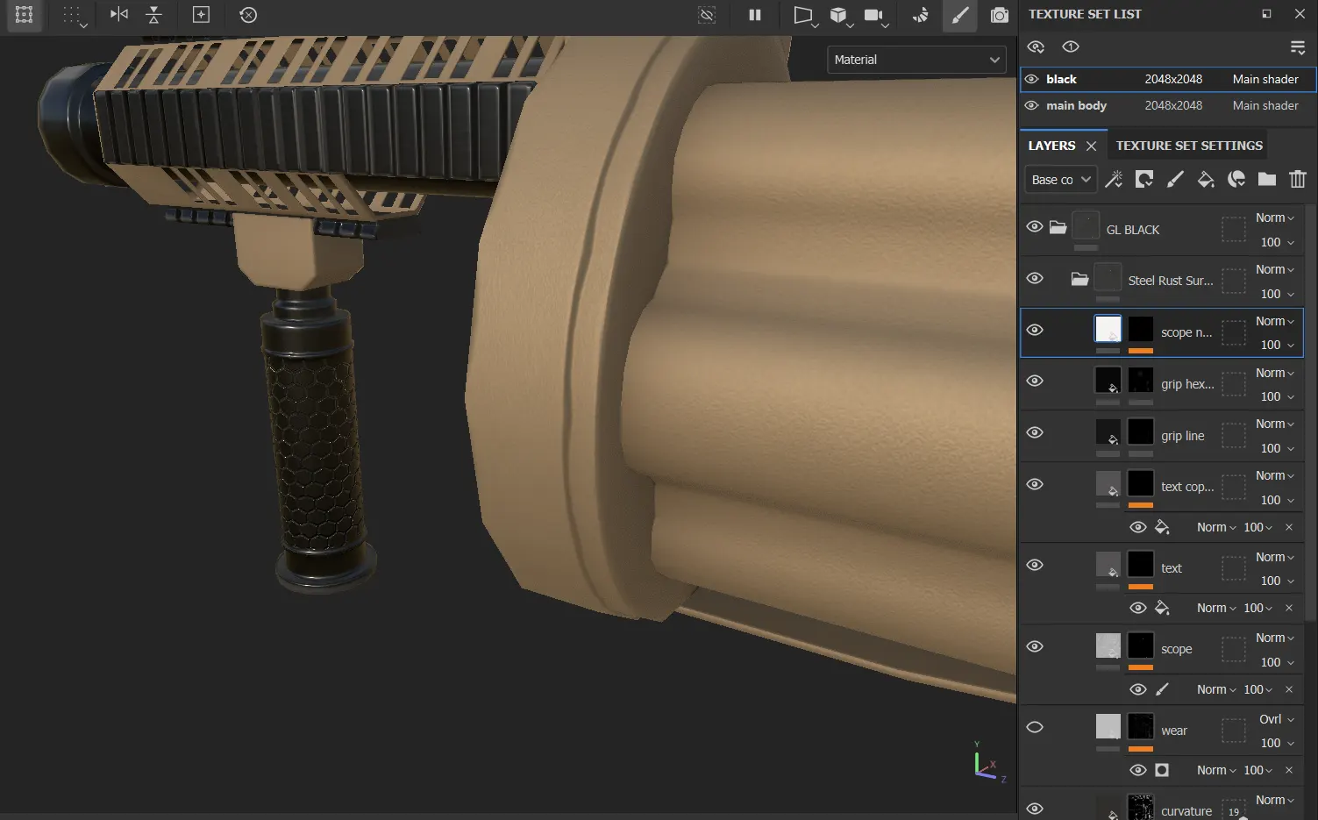Viewport: 1318px width, 820px height.
Task: Click the scope layer mask thumbnail
Action: click(1140, 646)
